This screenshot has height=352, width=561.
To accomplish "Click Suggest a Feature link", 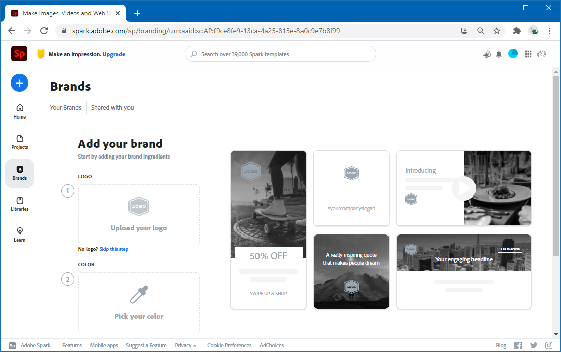I will point(146,345).
